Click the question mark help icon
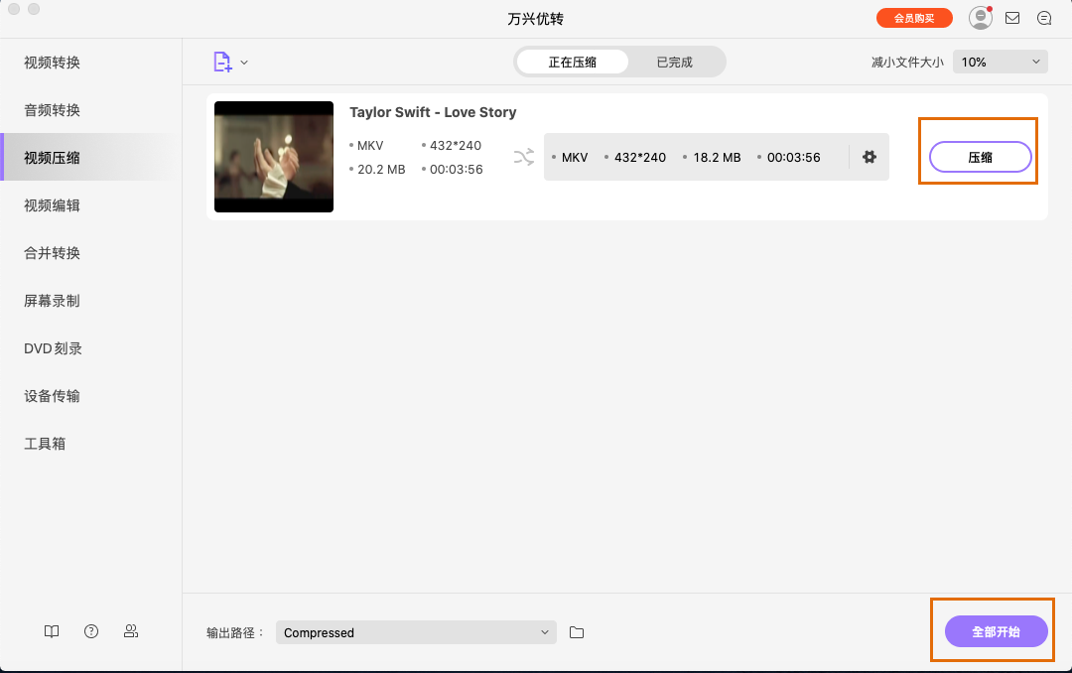The height and width of the screenshot is (673, 1072). 90,631
